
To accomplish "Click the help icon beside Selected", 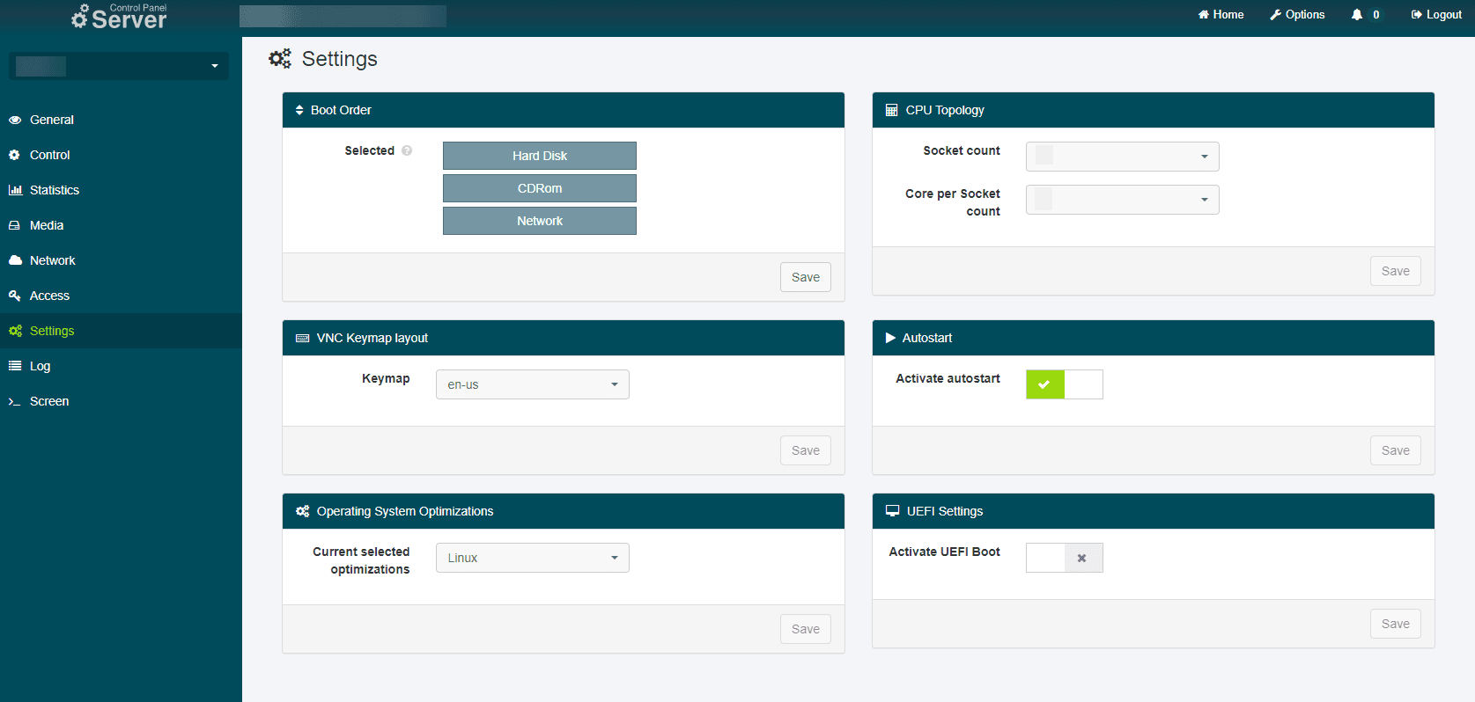I will pos(407,150).
